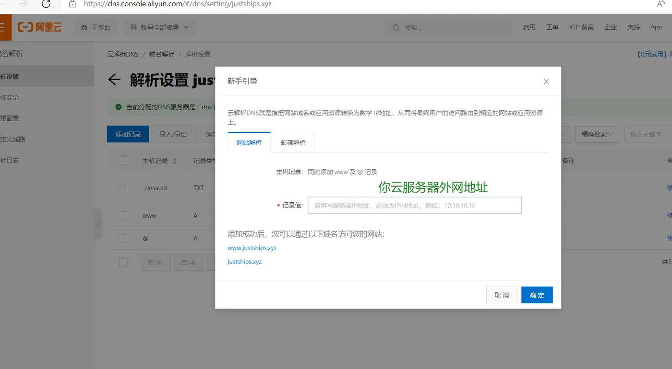This screenshot has height=369, width=672.
Task: Click the 备注 column header
Action: pyautogui.click(x=568, y=161)
